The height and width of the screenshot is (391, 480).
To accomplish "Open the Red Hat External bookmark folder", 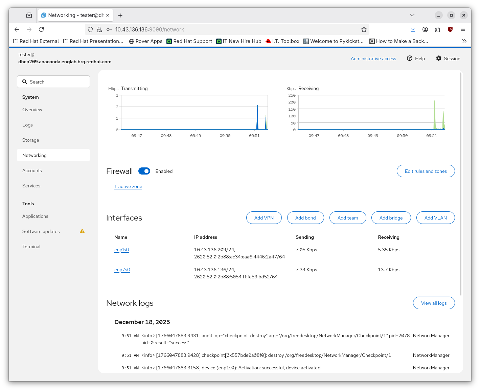I will [x=36, y=41].
